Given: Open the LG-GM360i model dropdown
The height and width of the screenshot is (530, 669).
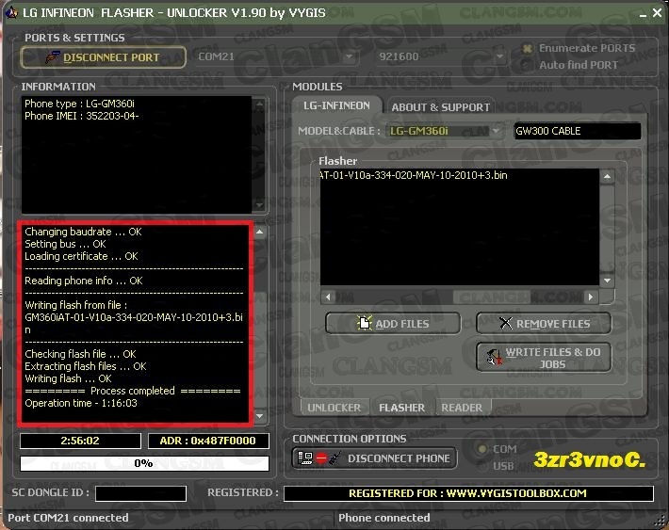Looking at the screenshot, I should 498,132.
